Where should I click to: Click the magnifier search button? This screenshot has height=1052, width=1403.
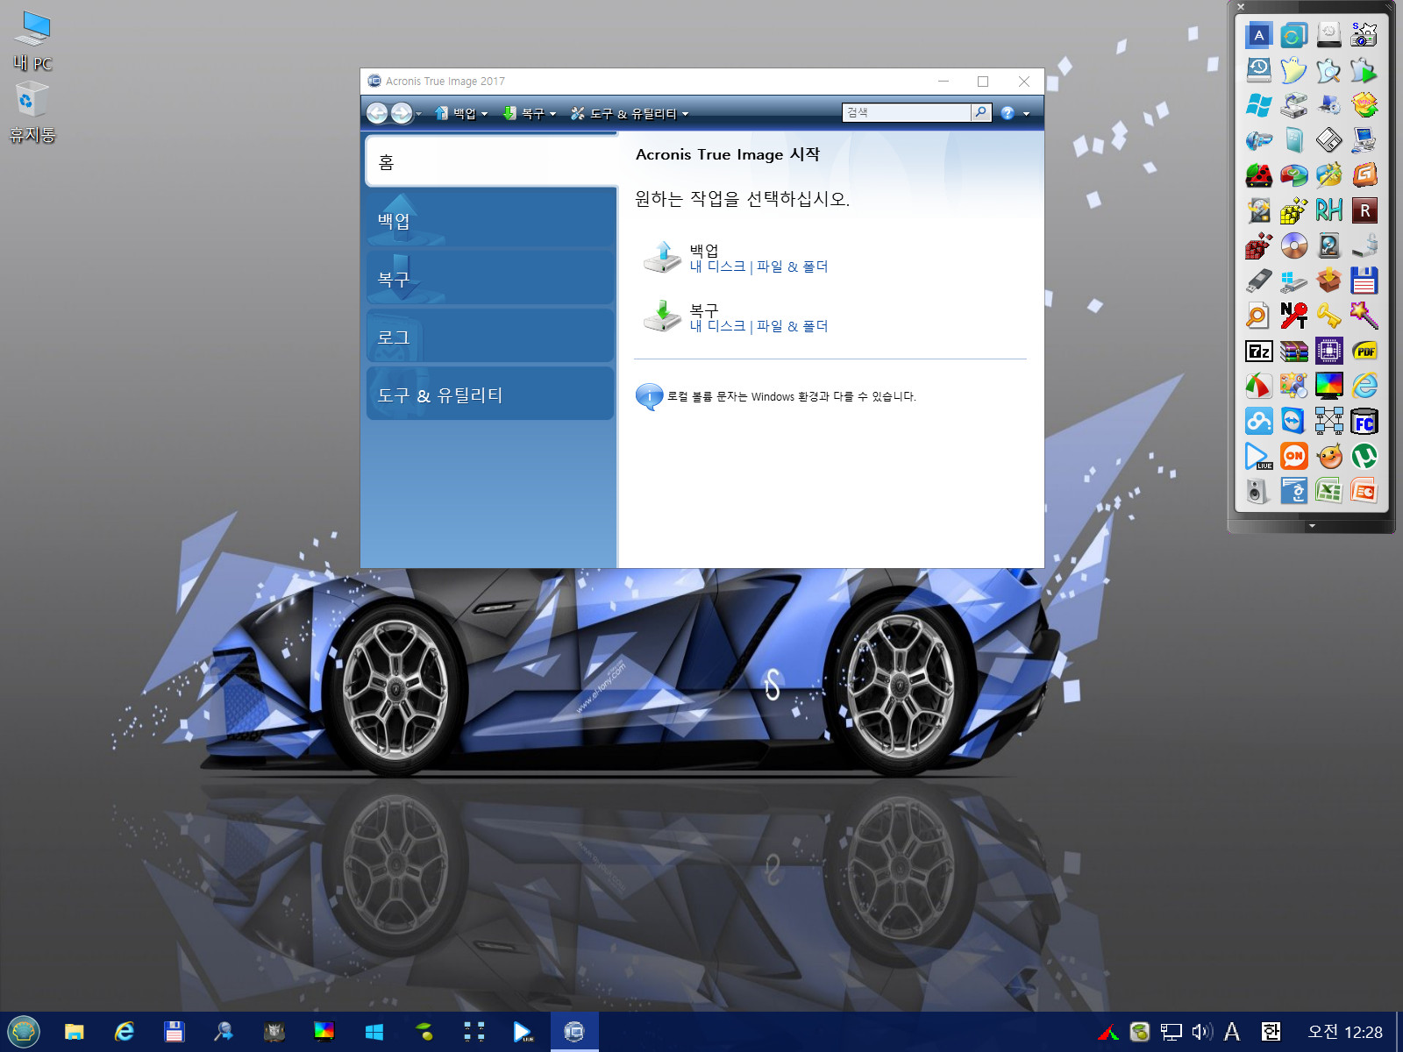[x=981, y=112]
